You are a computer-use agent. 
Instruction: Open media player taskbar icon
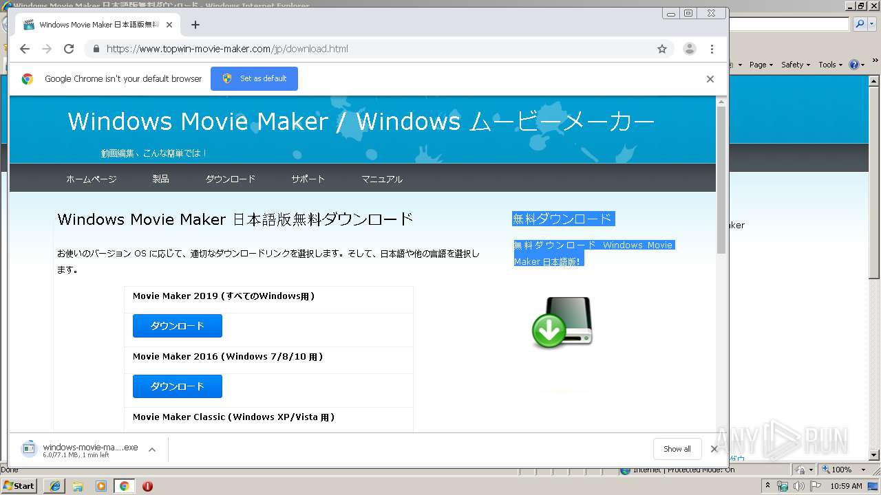click(101, 486)
